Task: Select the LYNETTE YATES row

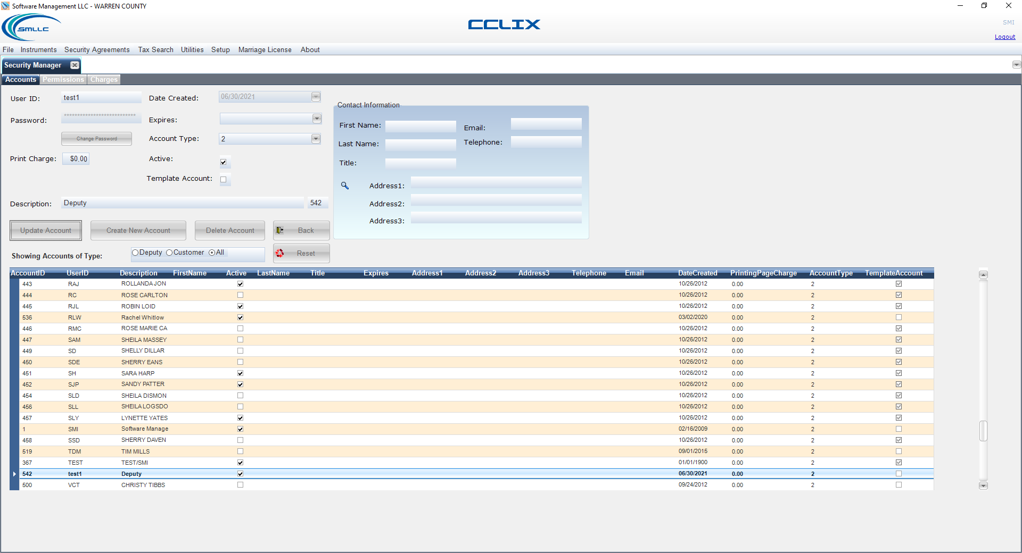Action: coord(477,418)
